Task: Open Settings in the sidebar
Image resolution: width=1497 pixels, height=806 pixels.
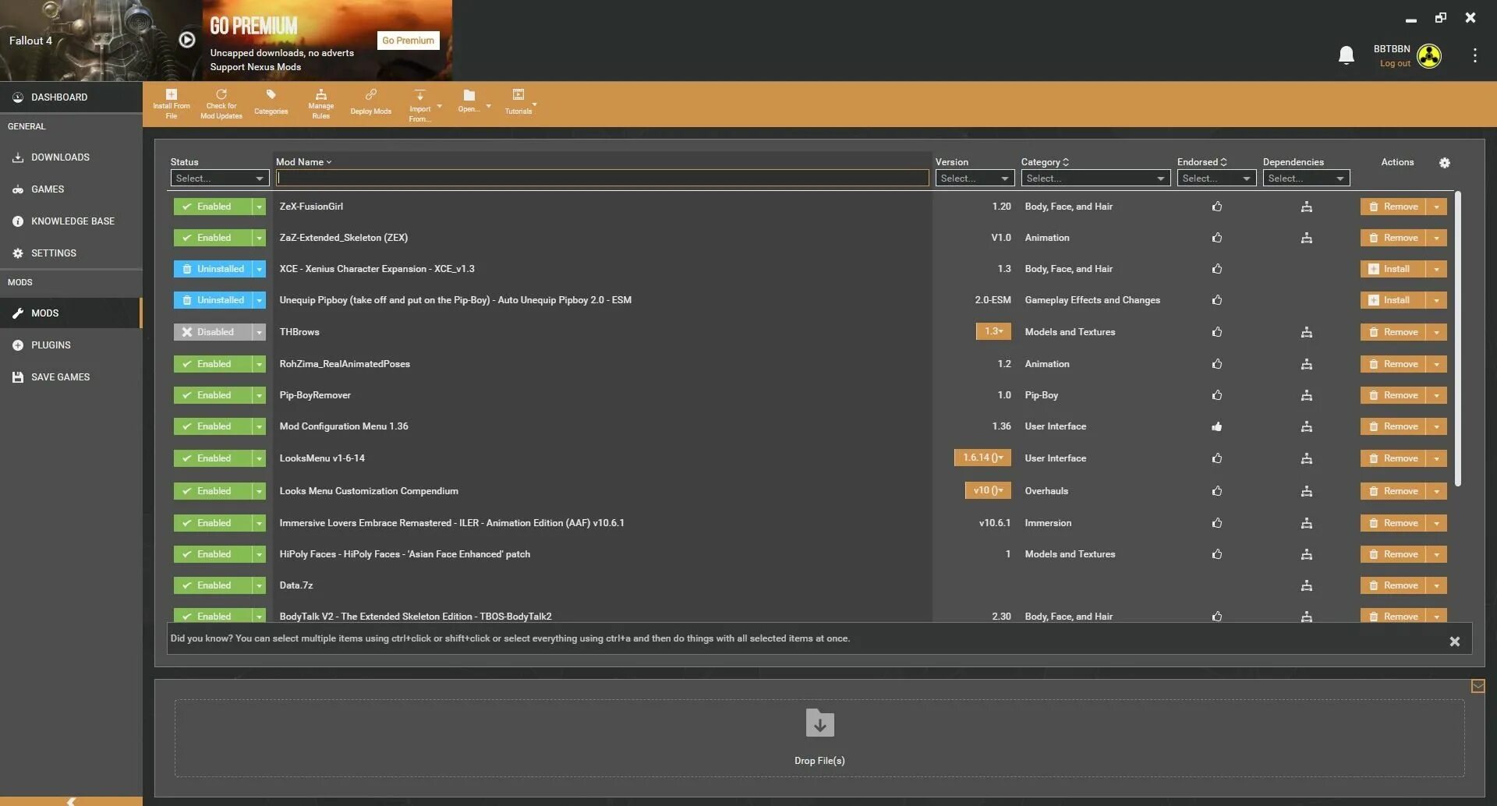Action: point(71,253)
